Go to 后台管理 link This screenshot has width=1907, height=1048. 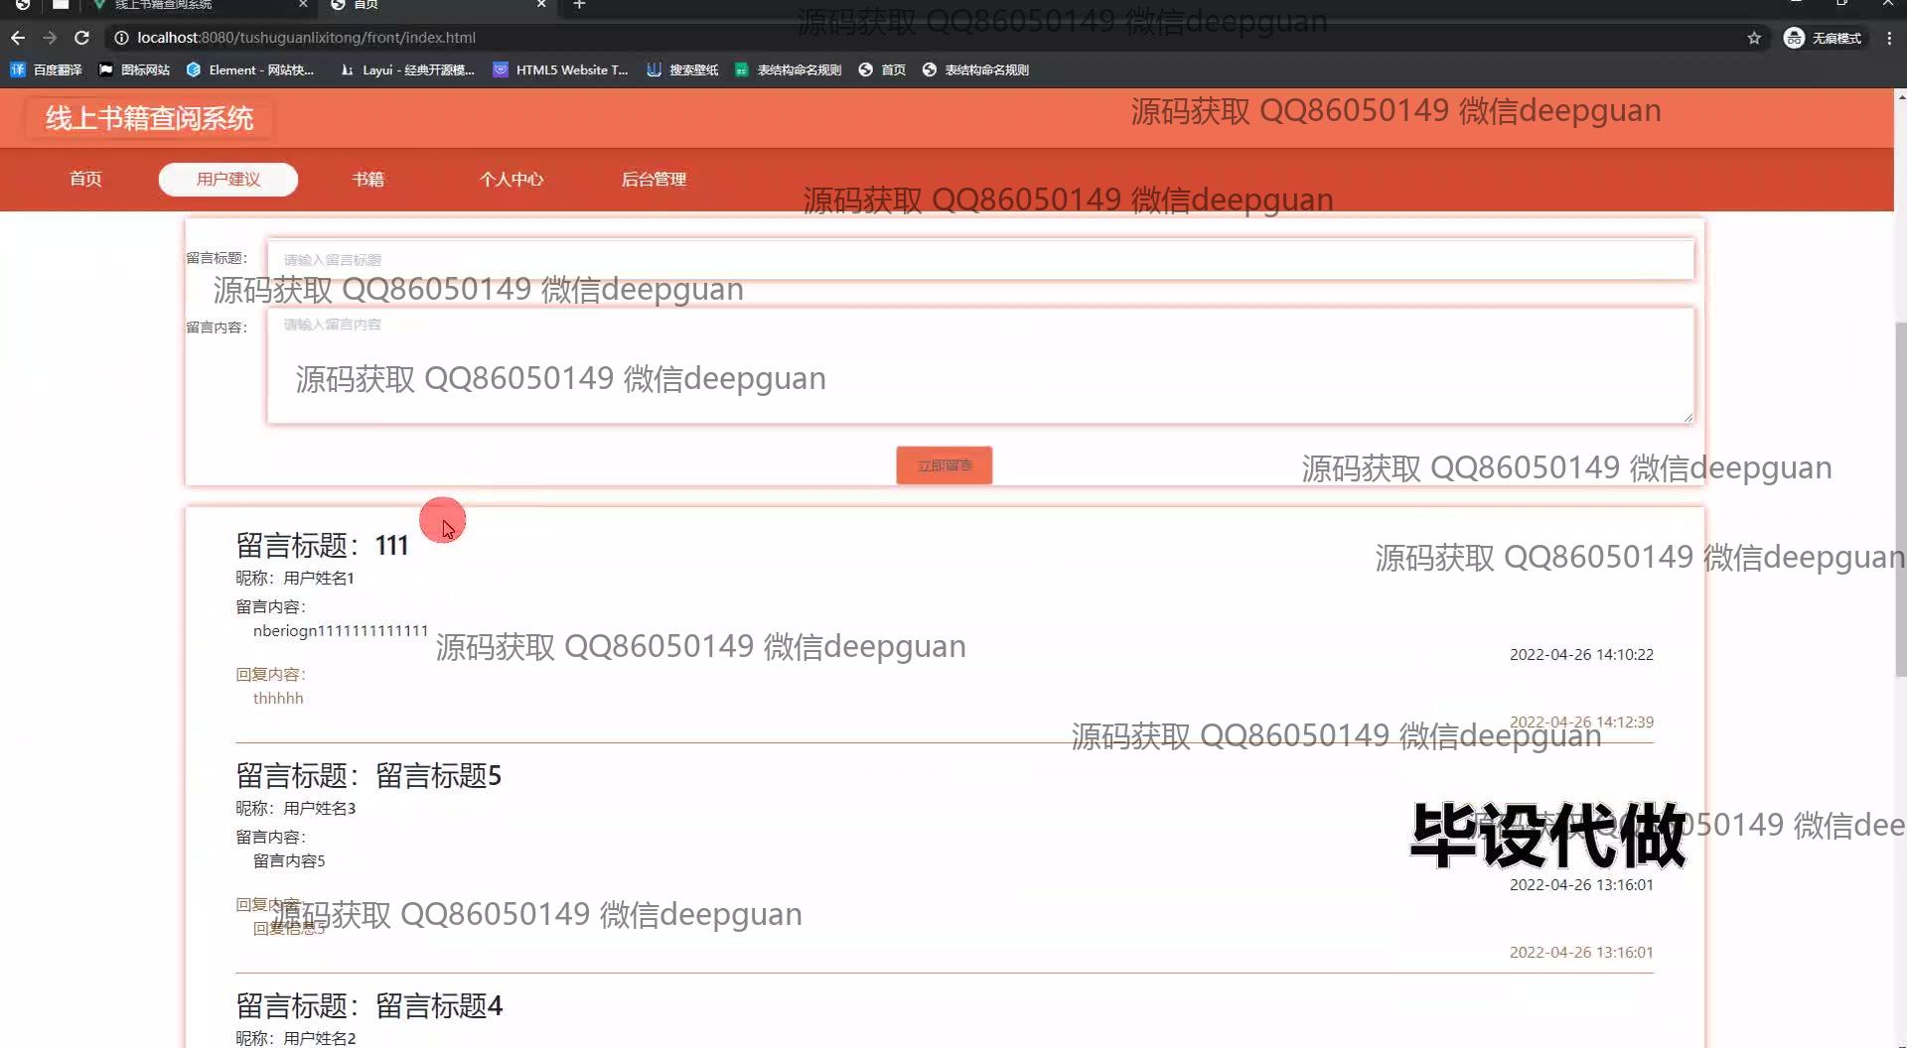pos(654,179)
